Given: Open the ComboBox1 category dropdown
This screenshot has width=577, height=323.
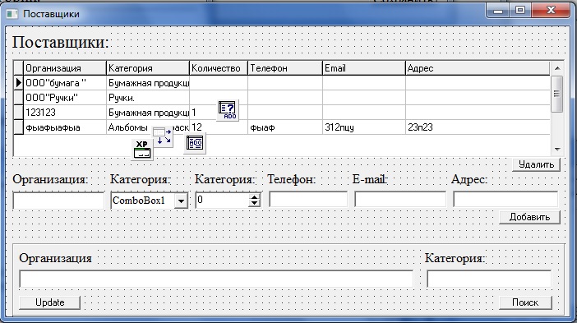Looking at the screenshot, I should pyautogui.click(x=181, y=201).
